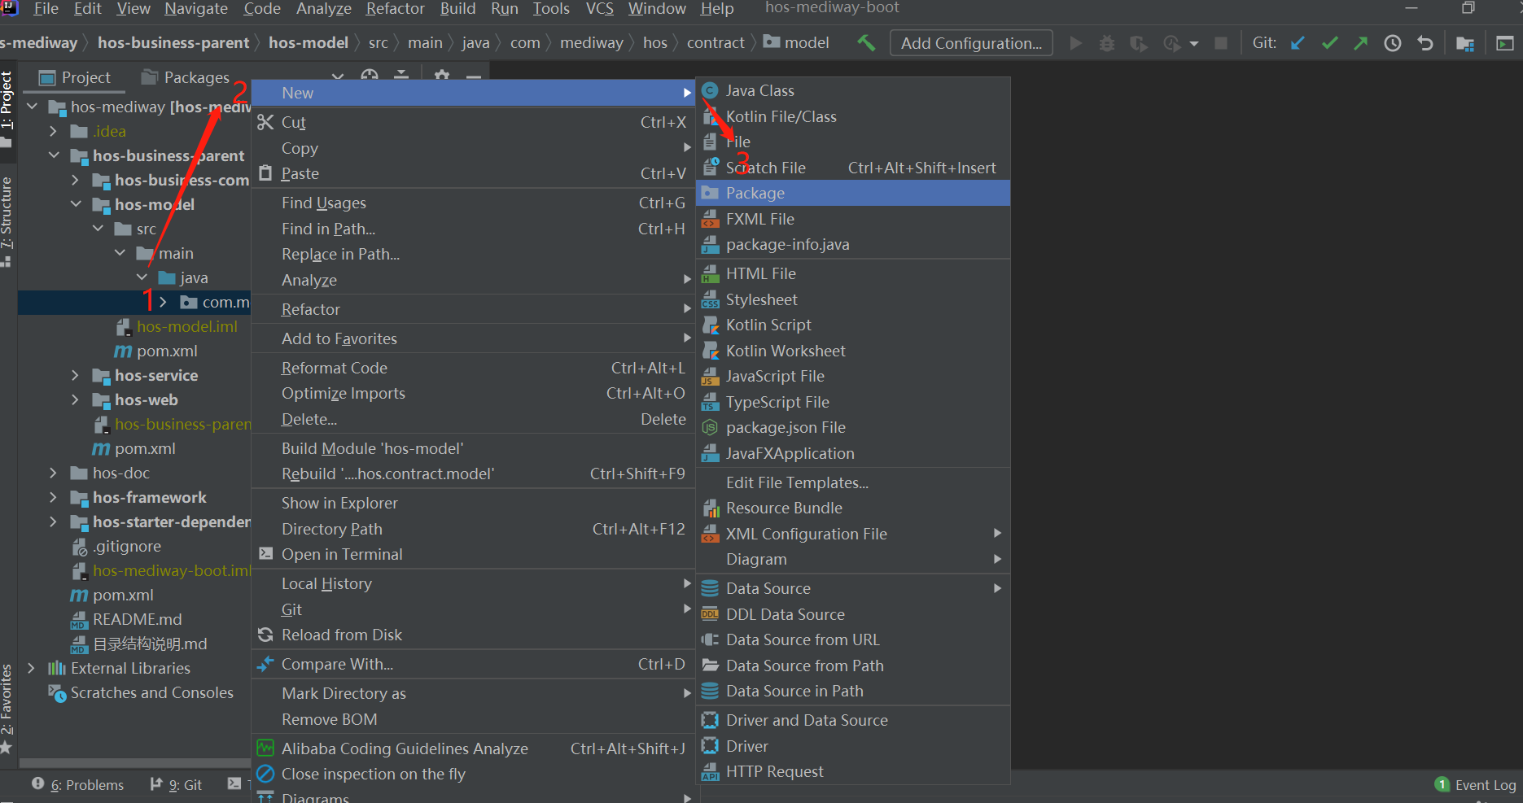Open the Refactor menu in menu bar

tap(396, 9)
